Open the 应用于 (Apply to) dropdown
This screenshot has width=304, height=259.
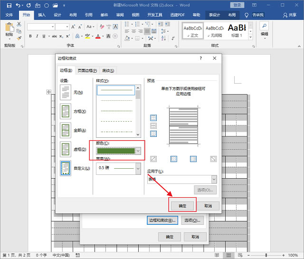pos(214,179)
